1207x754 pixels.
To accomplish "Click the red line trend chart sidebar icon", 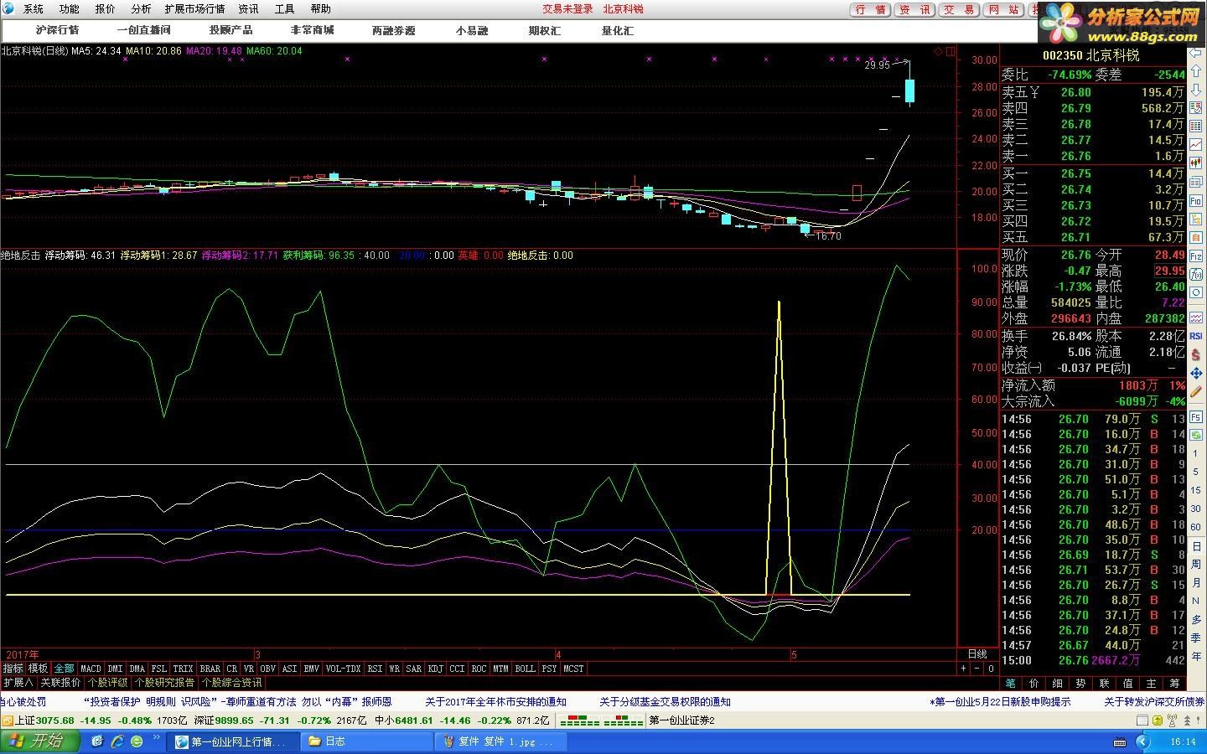I will [1196, 146].
